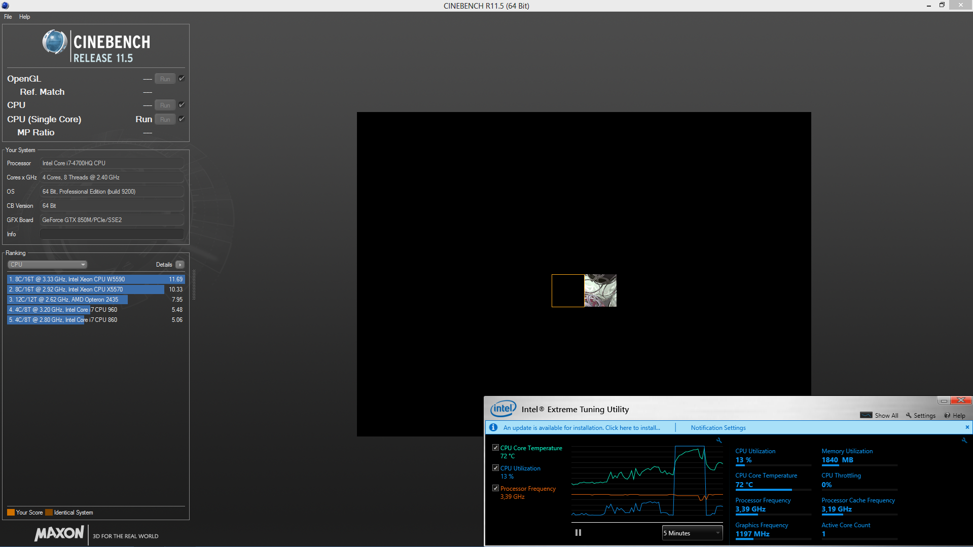Image resolution: width=973 pixels, height=547 pixels.
Task: Click the Your Score orange color swatch
Action: [x=11, y=513]
